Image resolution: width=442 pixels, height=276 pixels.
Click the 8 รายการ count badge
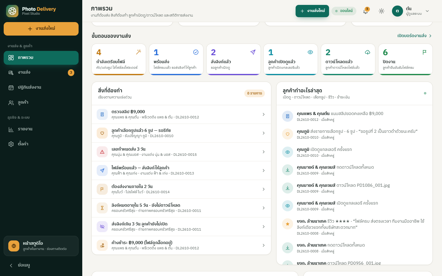click(x=254, y=93)
